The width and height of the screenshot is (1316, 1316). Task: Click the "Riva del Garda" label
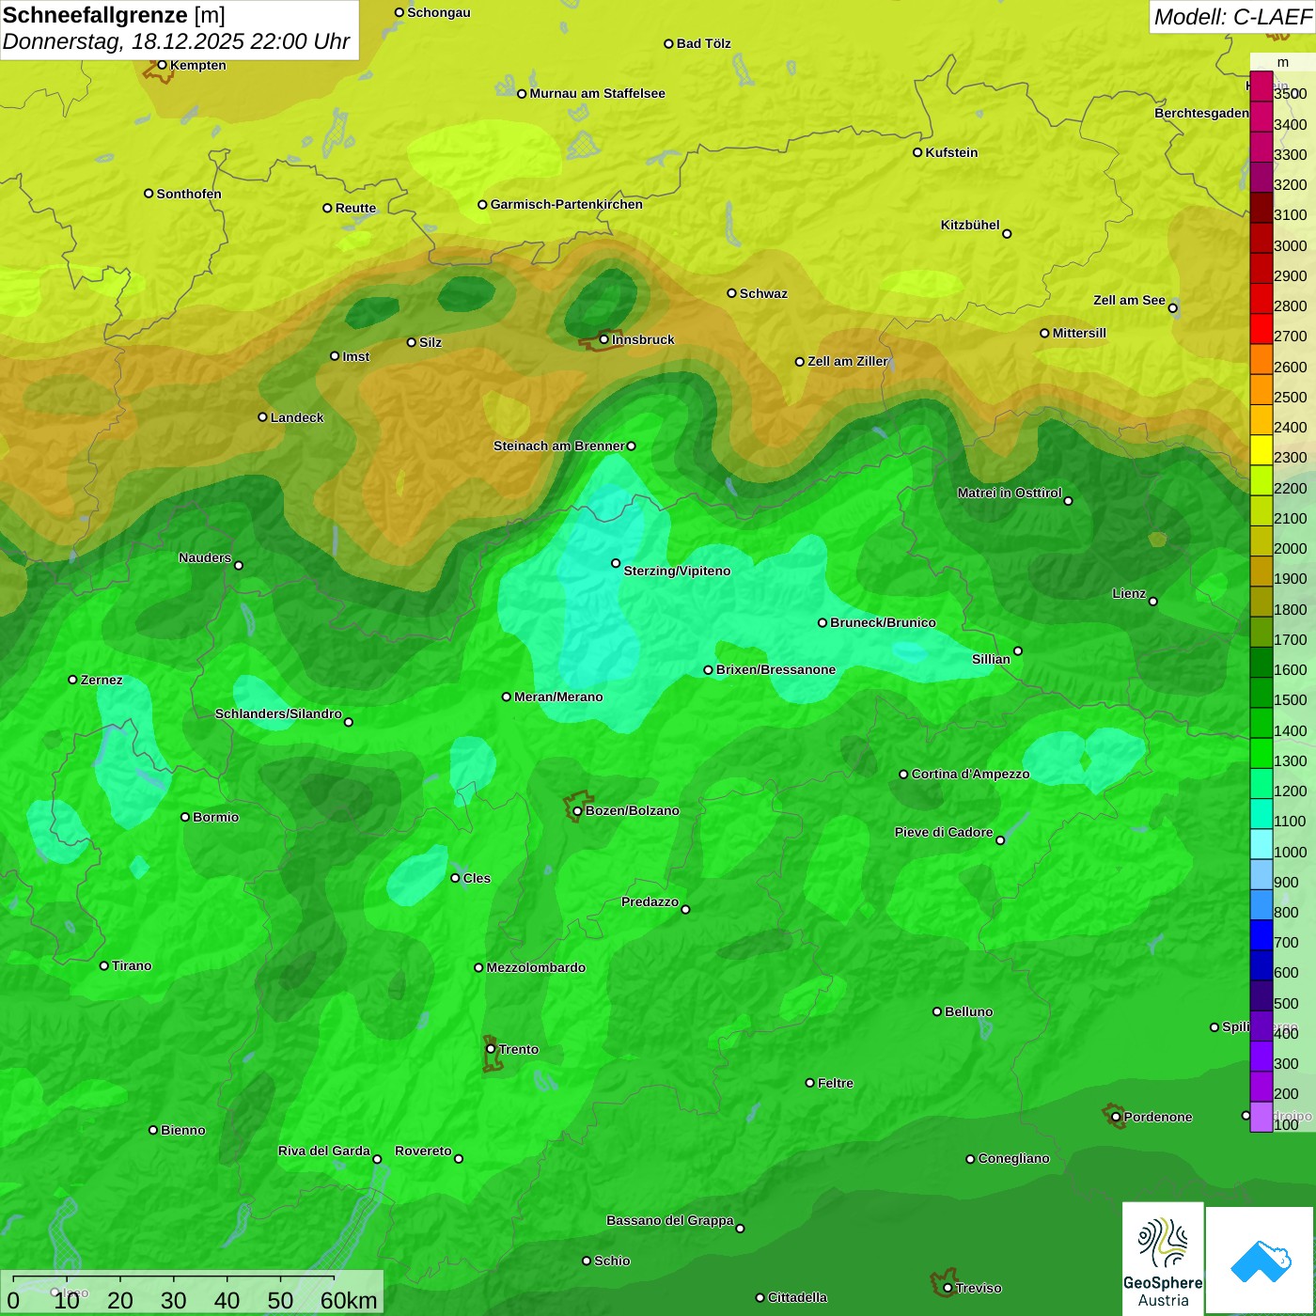[324, 1151]
